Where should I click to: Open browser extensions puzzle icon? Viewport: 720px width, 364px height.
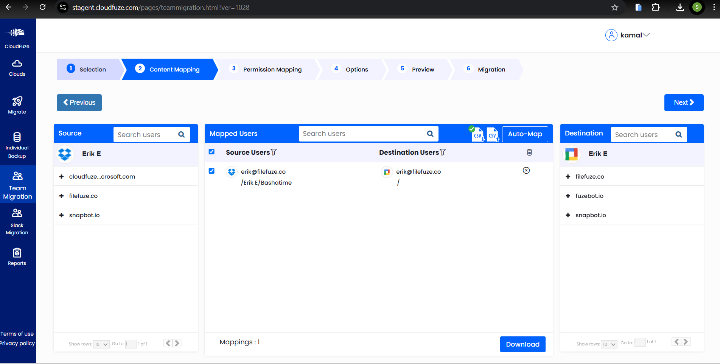656,7
